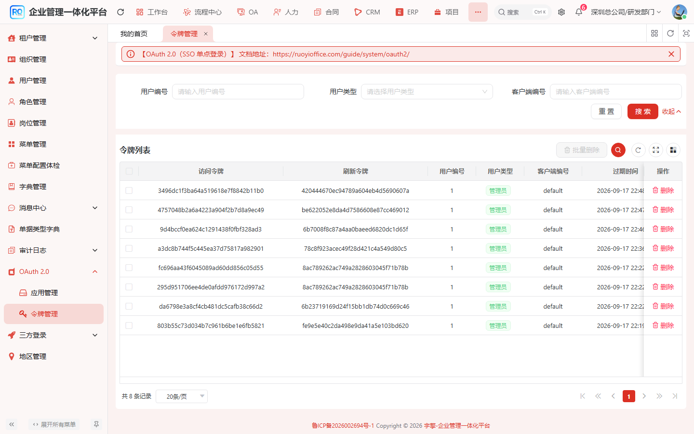
Task: Click the red search icon in table toolbar
Action: tap(618, 150)
